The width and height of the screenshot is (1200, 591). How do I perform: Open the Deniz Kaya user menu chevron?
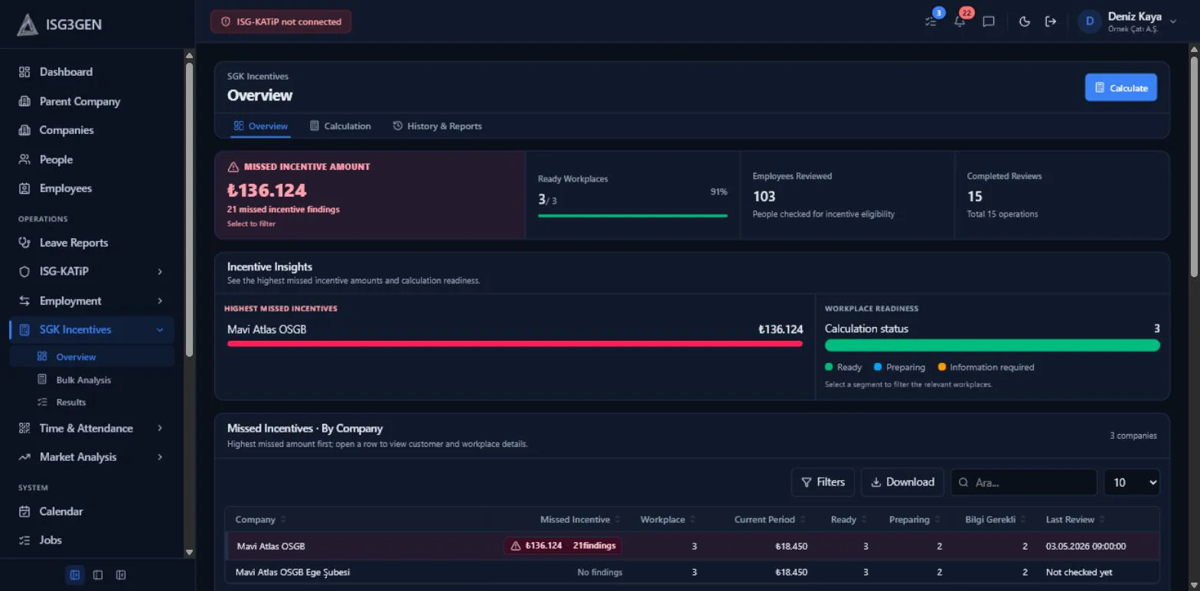point(1175,21)
